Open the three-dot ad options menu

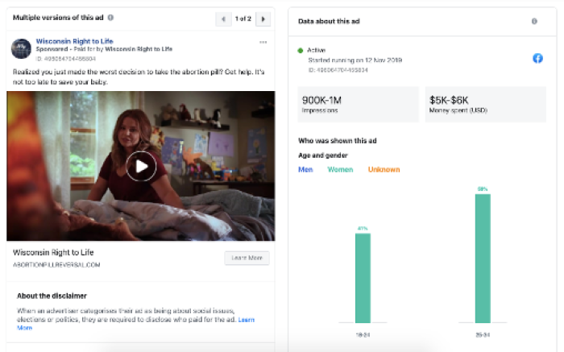pos(263,42)
